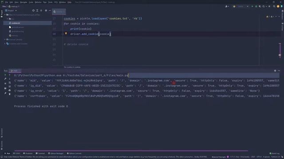Click the python.exe main.py path link in console
This screenshot has width=284, height=159.
(x=71, y=76)
